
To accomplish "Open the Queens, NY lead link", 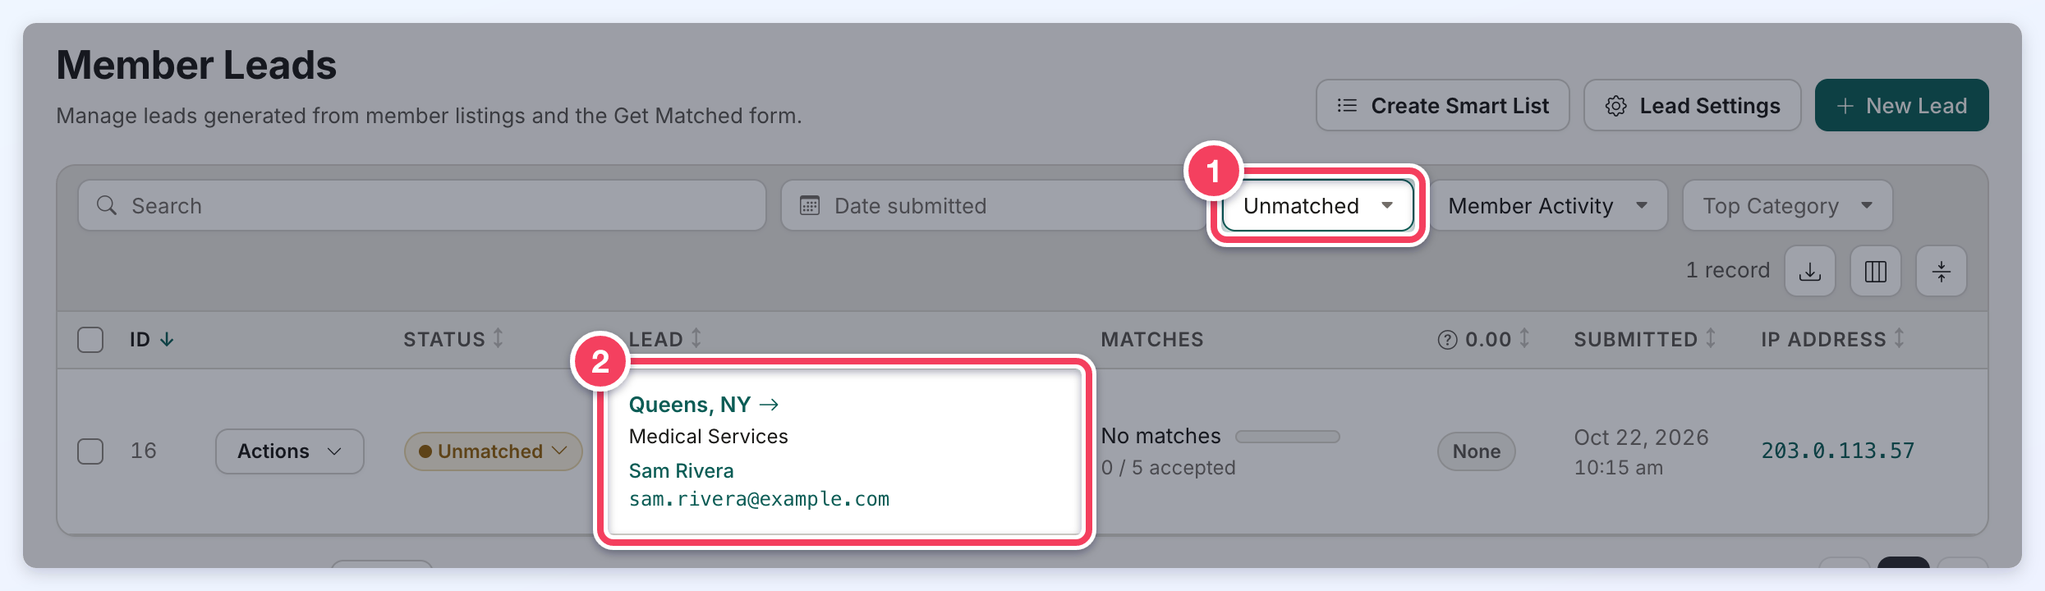I will point(704,405).
